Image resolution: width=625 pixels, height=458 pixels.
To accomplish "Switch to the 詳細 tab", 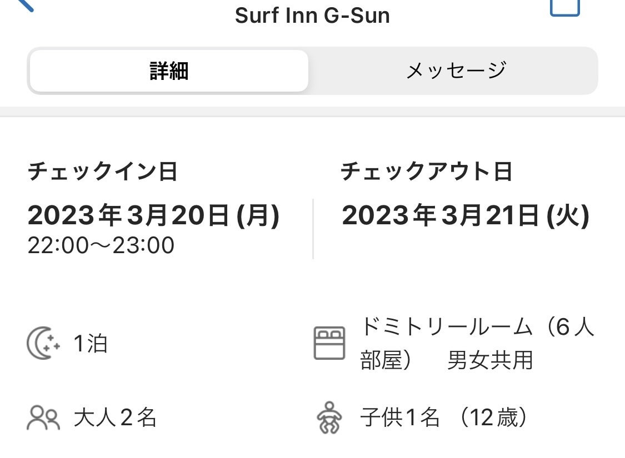I will tap(169, 71).
